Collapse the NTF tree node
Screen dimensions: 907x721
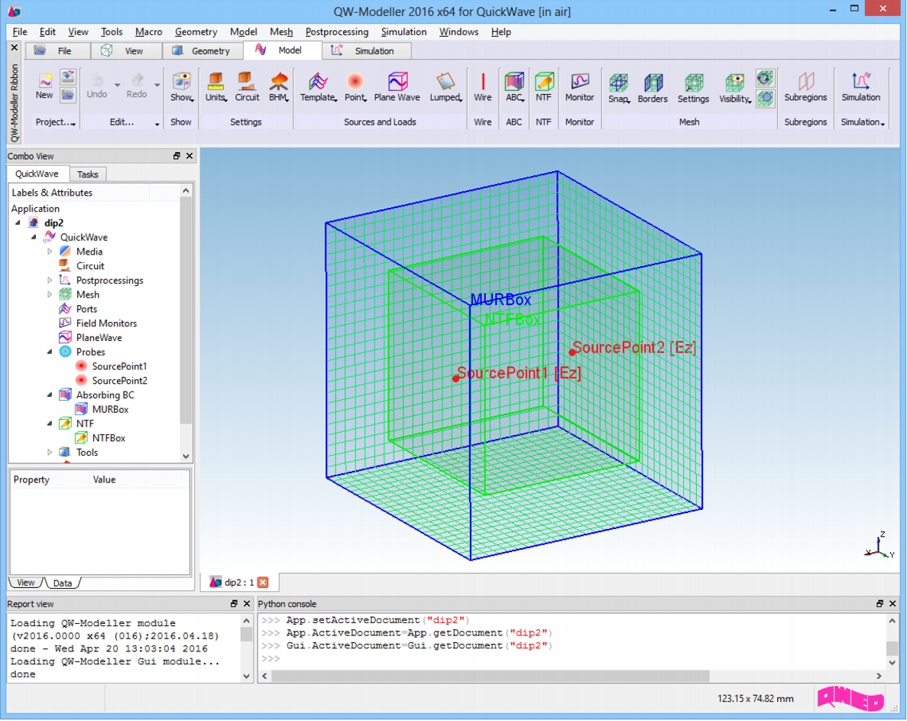pyautogui.click(x=50, y=424)
